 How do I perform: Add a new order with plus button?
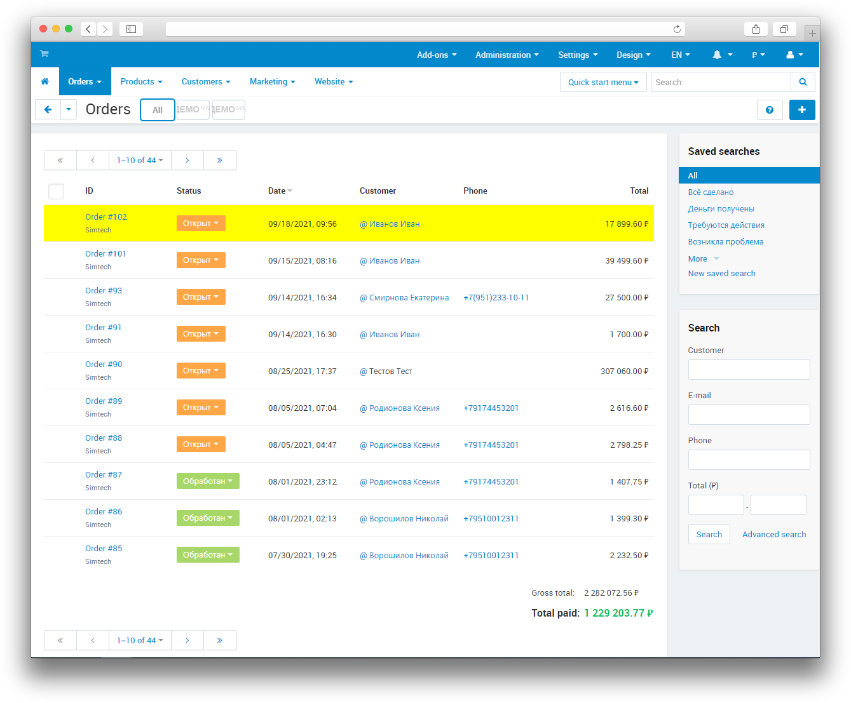[802, 110]
